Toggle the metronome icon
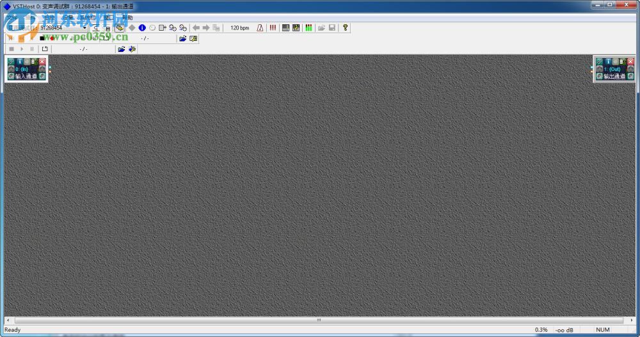Screen dimensions: 640x337 260,27
